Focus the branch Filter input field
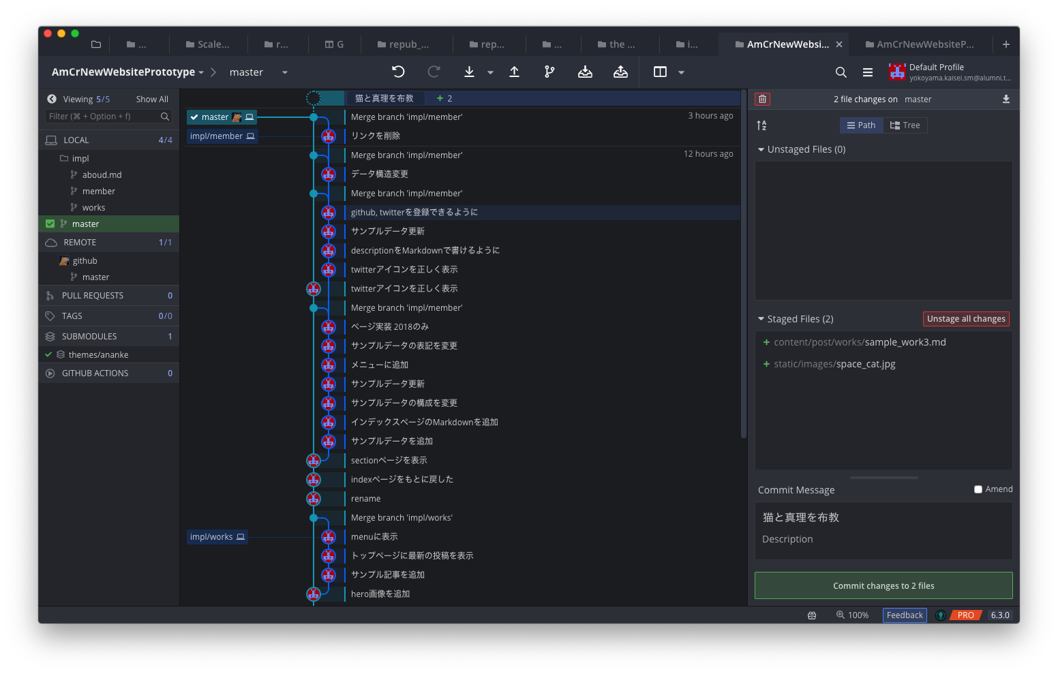The height and width of the screenshot is (674, 1058). [109, 117]
